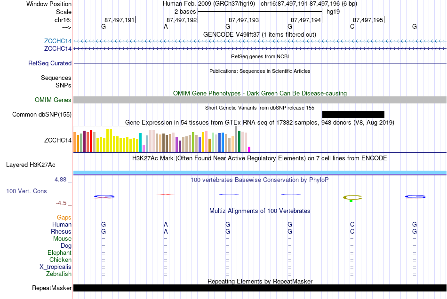Viewport: 447px width, 299px height.
Task: Click the light blue ZCCHC14 GENCODE transcript label
Action: (57, 41)
